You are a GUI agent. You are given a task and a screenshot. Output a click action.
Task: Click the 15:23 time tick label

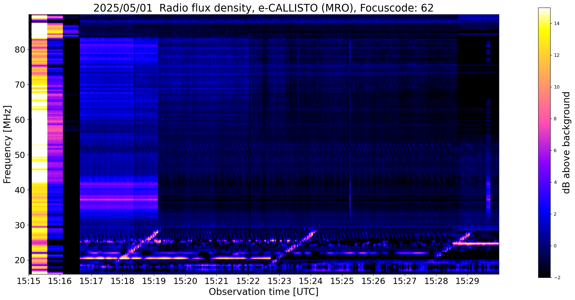[x=279, y=281]
